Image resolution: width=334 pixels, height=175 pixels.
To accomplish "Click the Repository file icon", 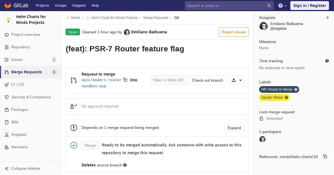I will [7, 47].
